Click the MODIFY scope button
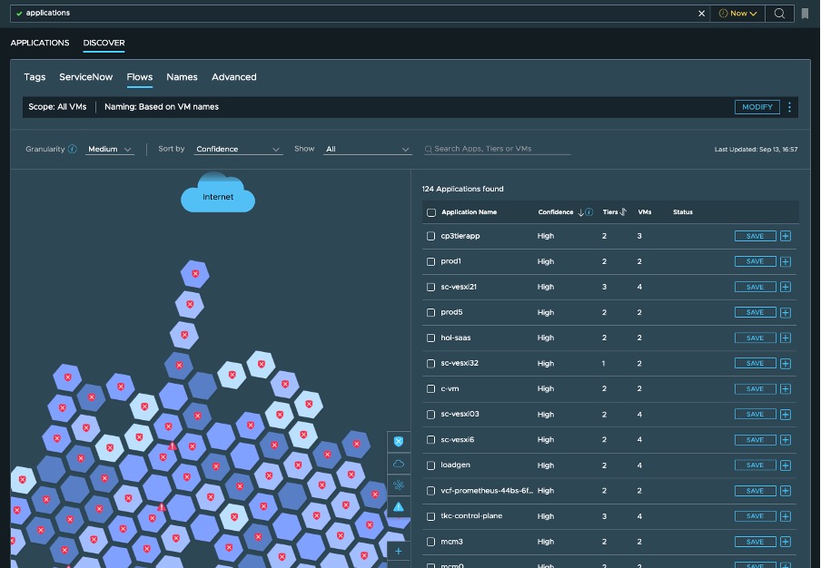The height and width of the screenshot is (568, 821). (757, 107)
